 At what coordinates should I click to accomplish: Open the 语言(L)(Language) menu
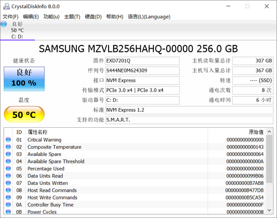(149, 17)
